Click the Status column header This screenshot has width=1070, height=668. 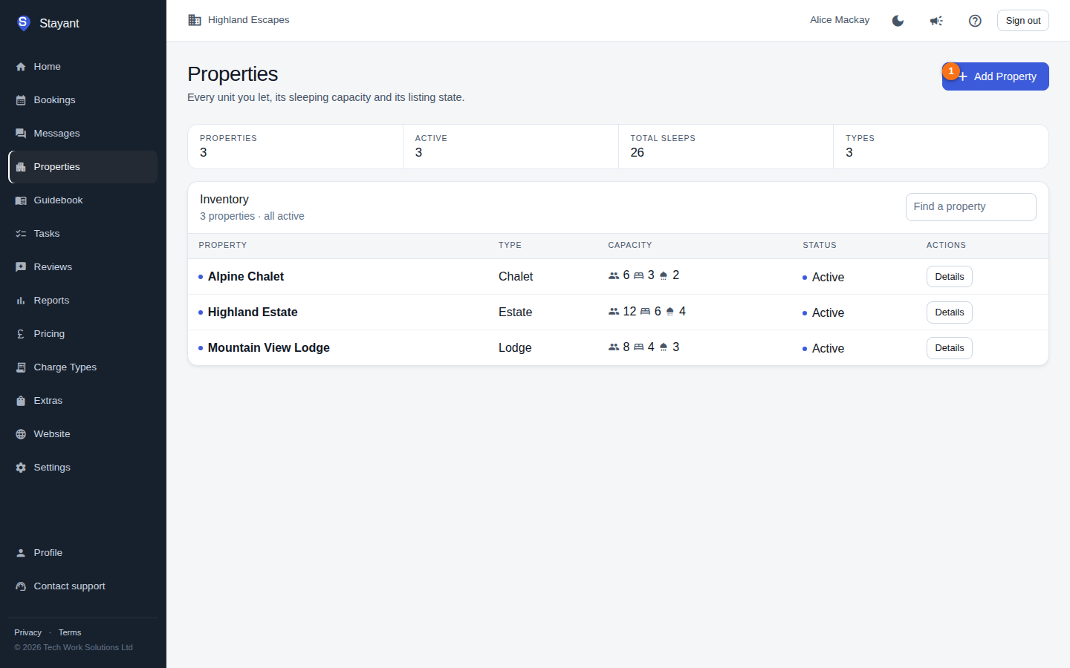point(820,245)
